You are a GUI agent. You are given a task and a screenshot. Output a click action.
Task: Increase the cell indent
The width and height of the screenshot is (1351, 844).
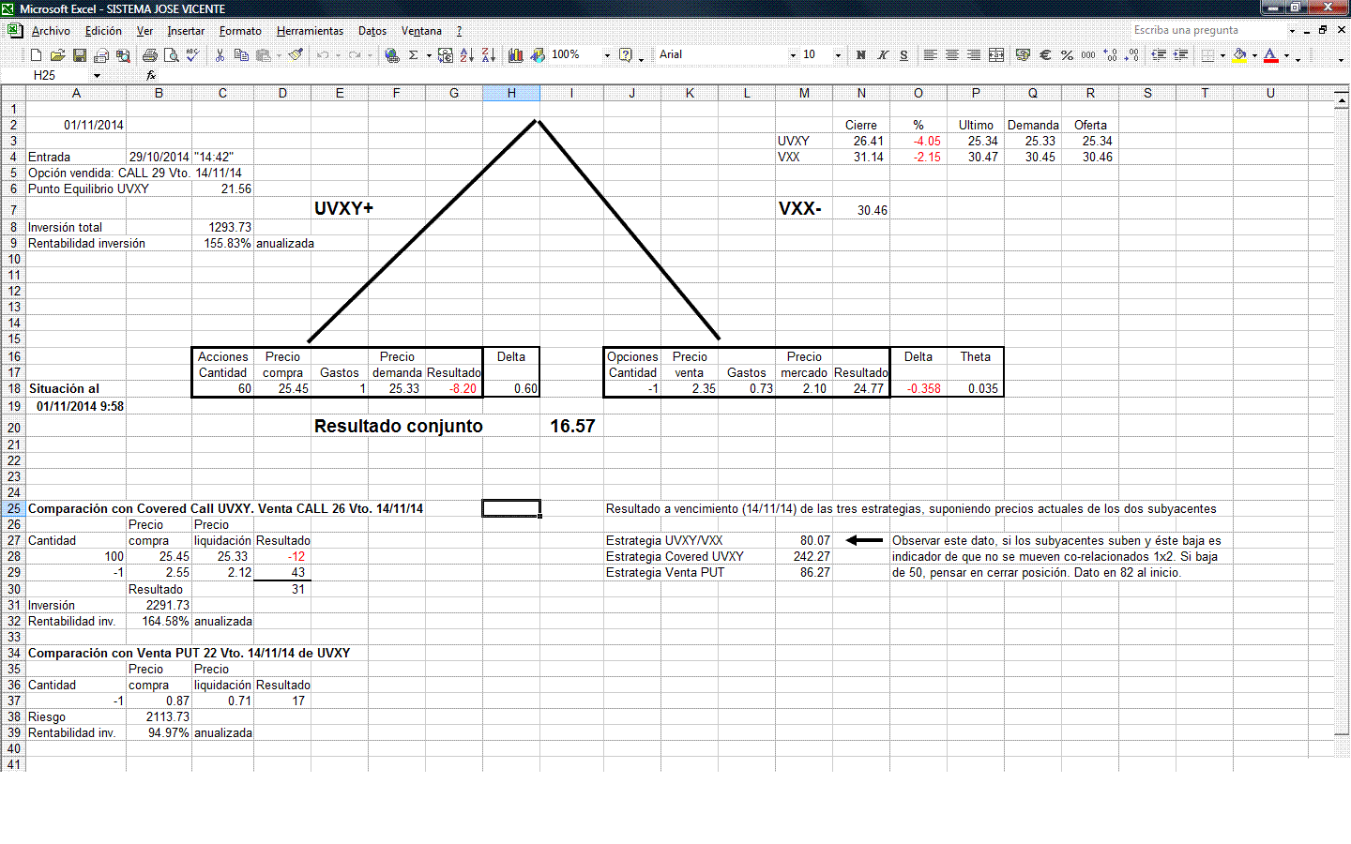(x=1181, y=55)
